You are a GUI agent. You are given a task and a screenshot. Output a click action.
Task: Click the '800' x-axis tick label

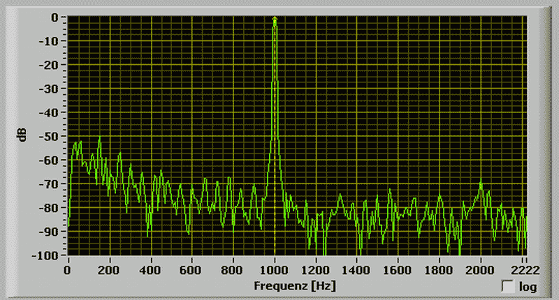232,271
